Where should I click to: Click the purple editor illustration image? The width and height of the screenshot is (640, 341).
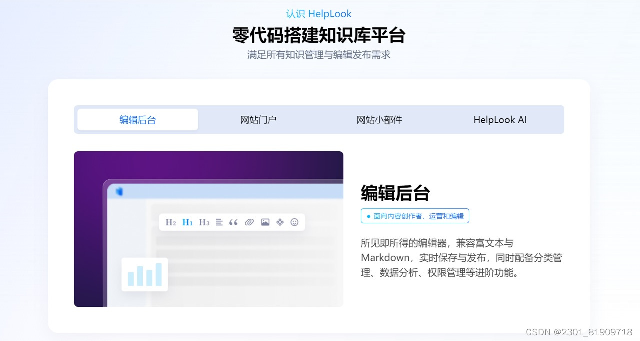tap(209, 229)
